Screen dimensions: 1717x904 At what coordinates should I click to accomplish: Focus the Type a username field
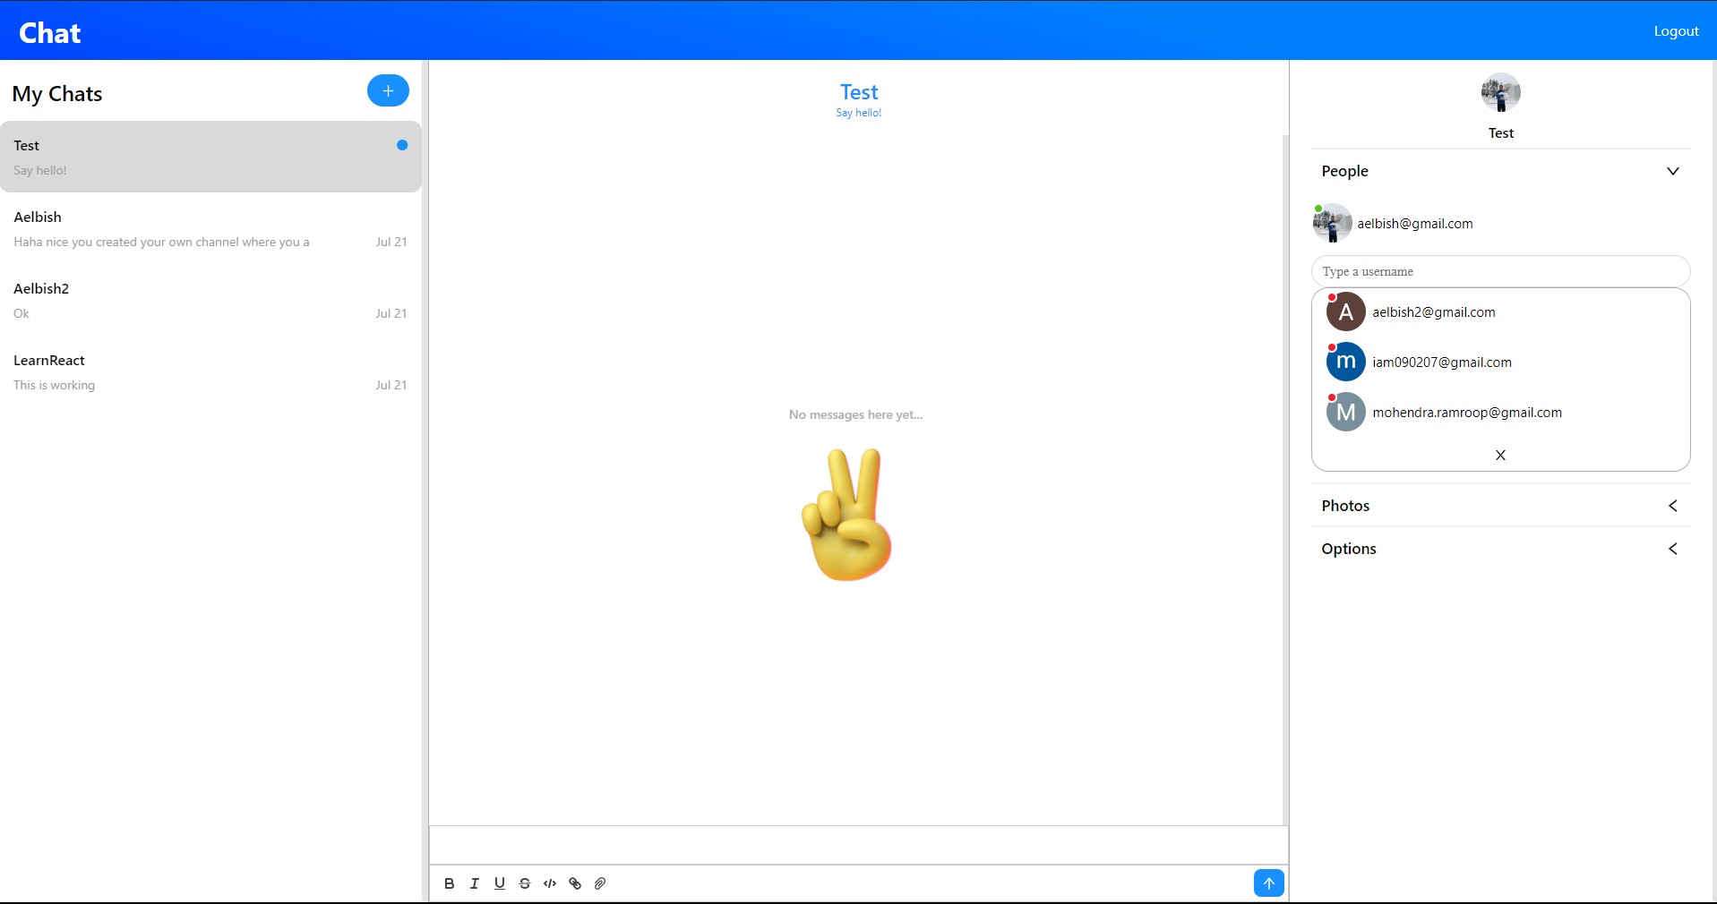coord(1500,271)
